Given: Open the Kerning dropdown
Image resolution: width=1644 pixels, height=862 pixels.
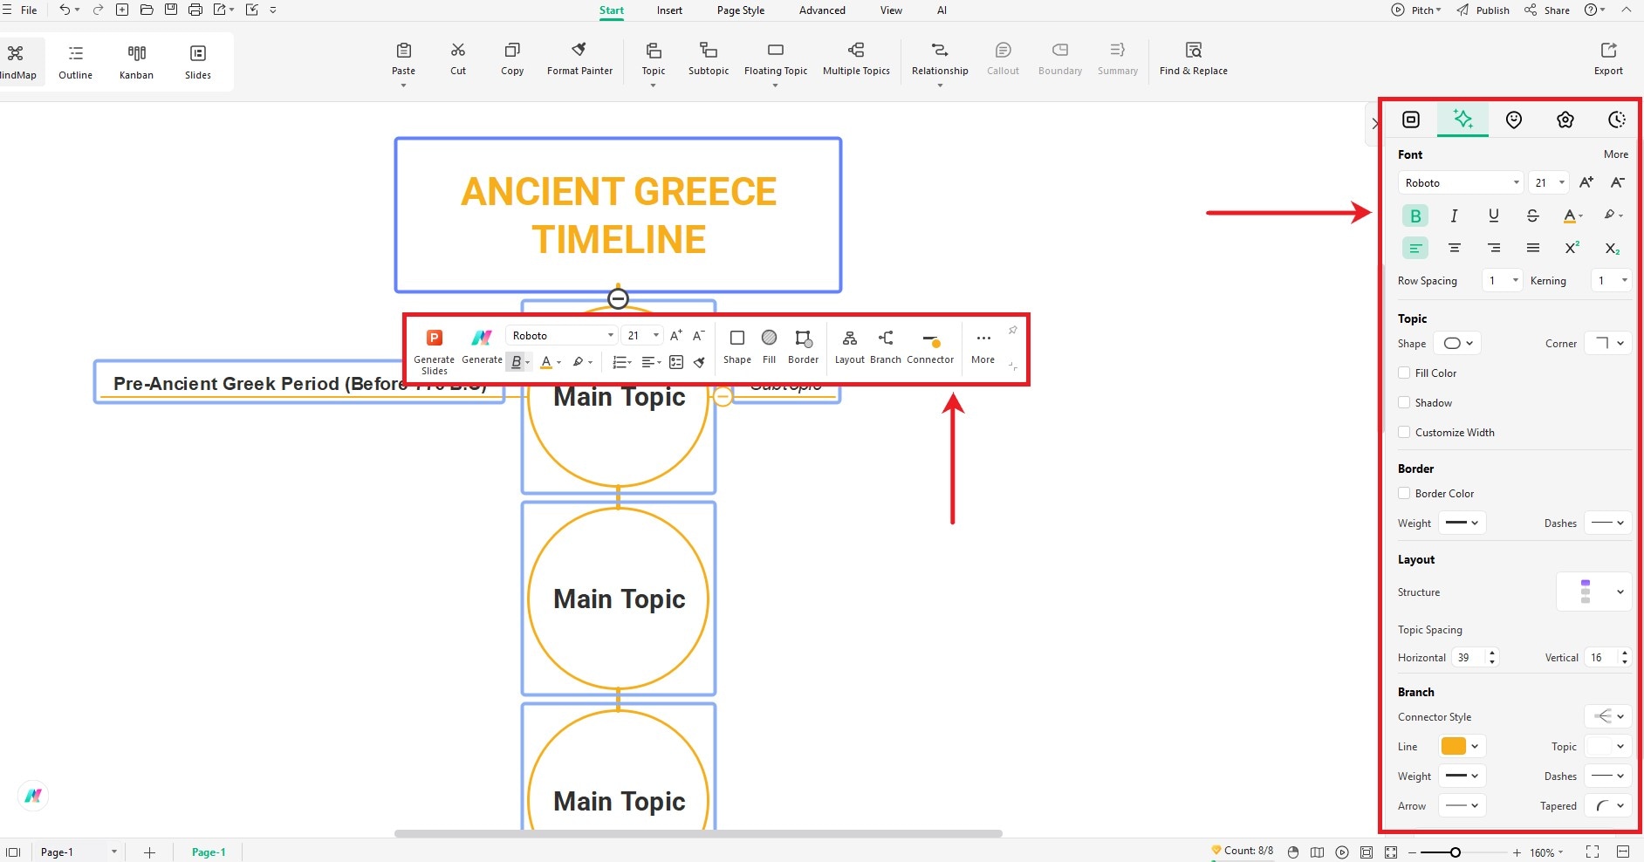Looking at the screenshot, I should [1611, 280].
